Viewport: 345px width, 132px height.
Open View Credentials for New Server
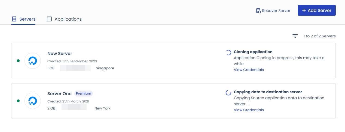[x=249, y=70]
